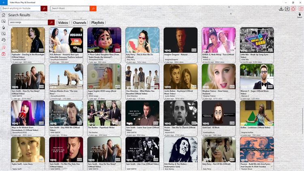Open the Hakuna Matata Lion King thumbnail
The image size is (304, 171).
point(66,77)
